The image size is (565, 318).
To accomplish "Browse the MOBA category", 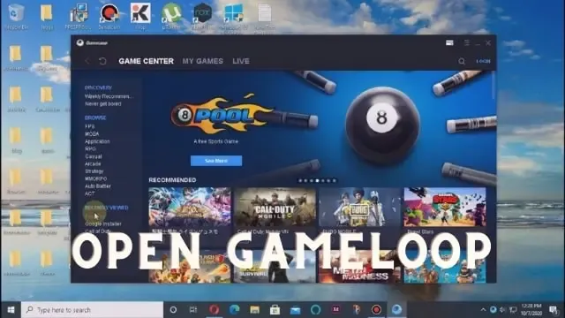I will coord(92,133).
